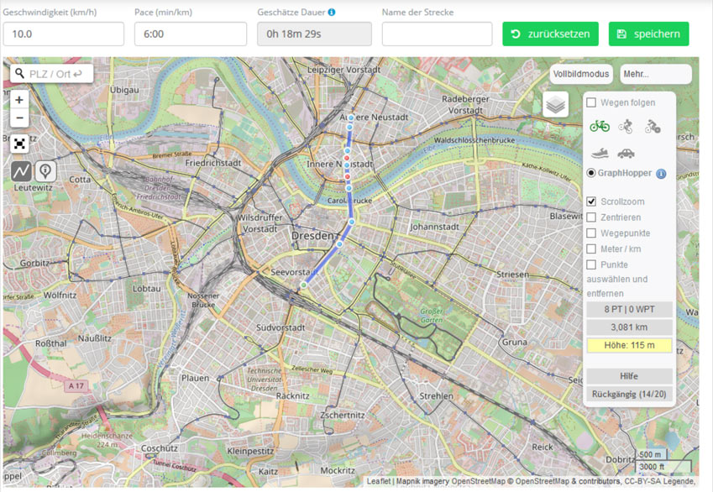Screen dimensions: 713x492
Task: Click the fullscreen crosshair map icon
Action: (x=18, y=142)
